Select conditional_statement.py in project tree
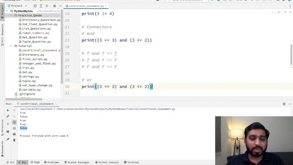The height and width of the screenshot is (165, 293). pos(39,50)
